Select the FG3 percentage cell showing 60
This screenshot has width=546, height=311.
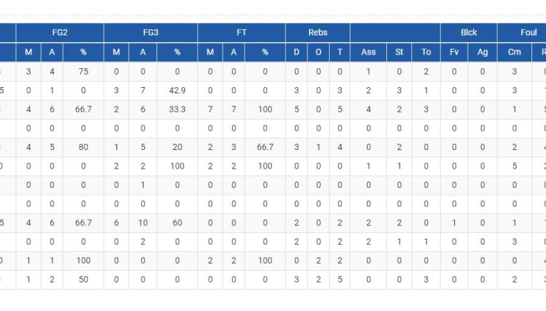[x=177, y=223]
